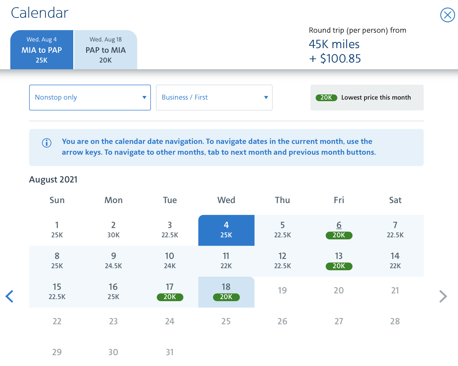Select August 18 marked at 20K
The image size is (458, 366).
click(226, 292)
